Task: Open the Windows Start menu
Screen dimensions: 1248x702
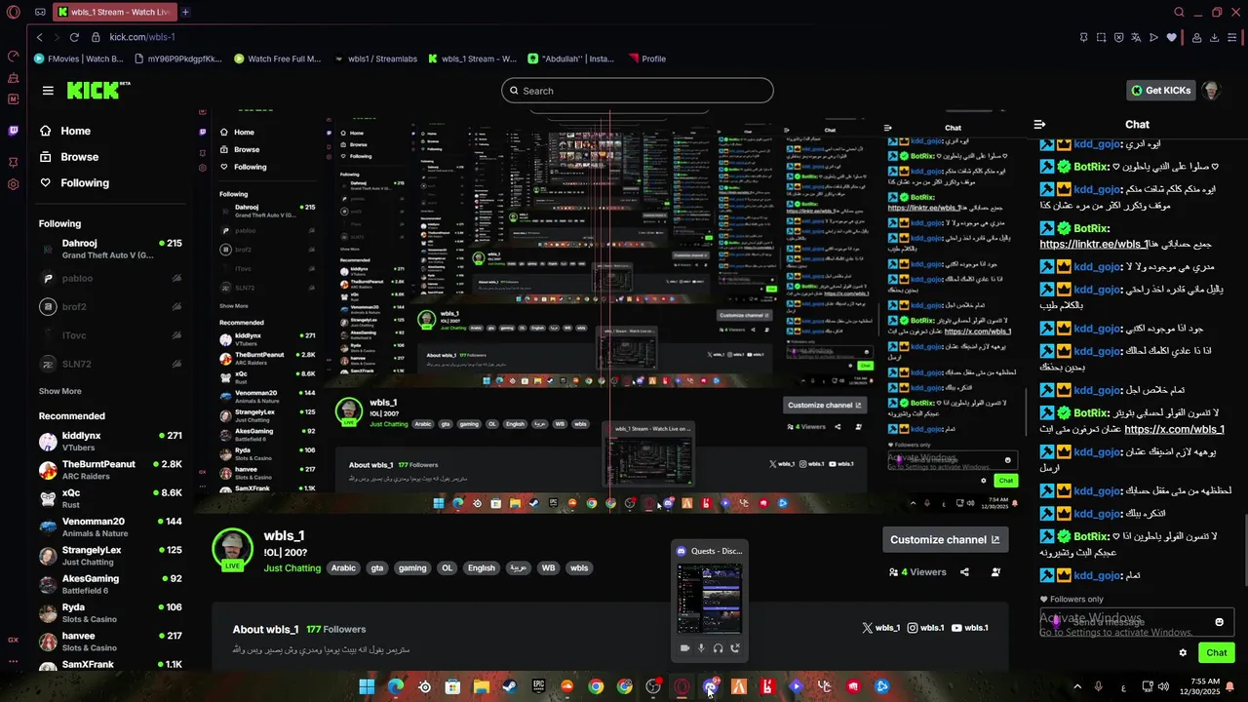Action: click(367, 686)
